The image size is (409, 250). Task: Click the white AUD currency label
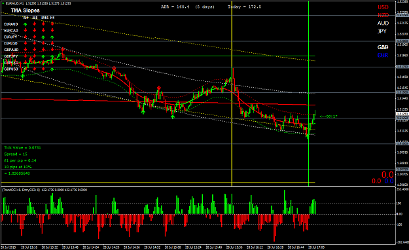tap(383, 23)
